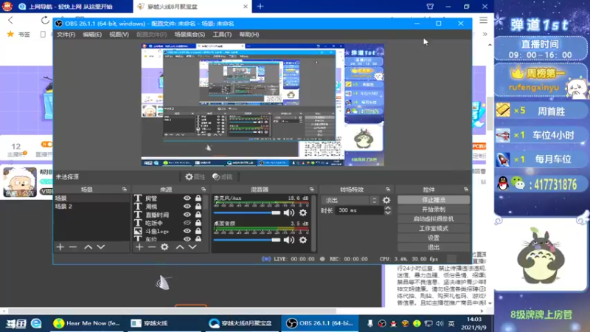Mute the 麦克风/Aux channel speaker

(289, 212)
